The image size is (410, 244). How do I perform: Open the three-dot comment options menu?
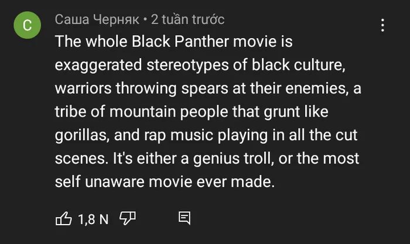382,26
